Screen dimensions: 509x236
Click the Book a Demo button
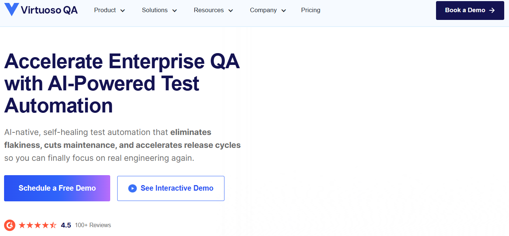(x=470, y=10)
